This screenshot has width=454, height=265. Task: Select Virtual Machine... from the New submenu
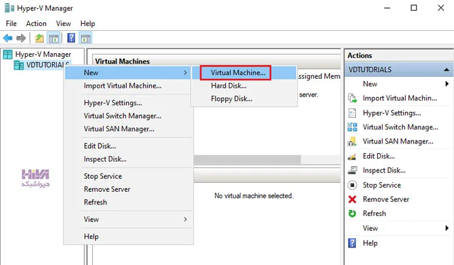[238, 73]
